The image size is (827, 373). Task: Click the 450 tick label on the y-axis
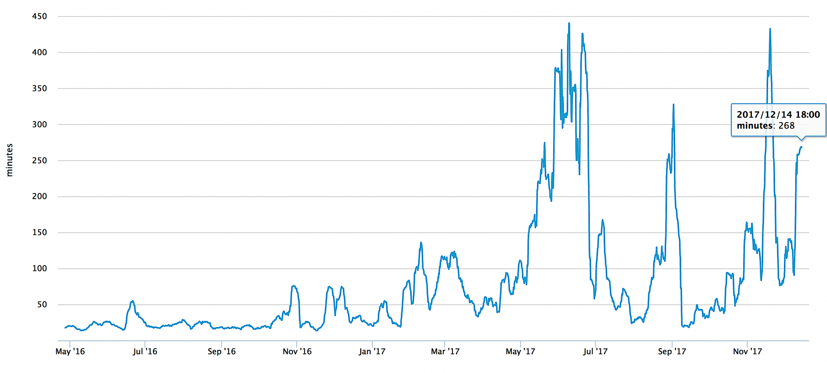coord(39,16)
